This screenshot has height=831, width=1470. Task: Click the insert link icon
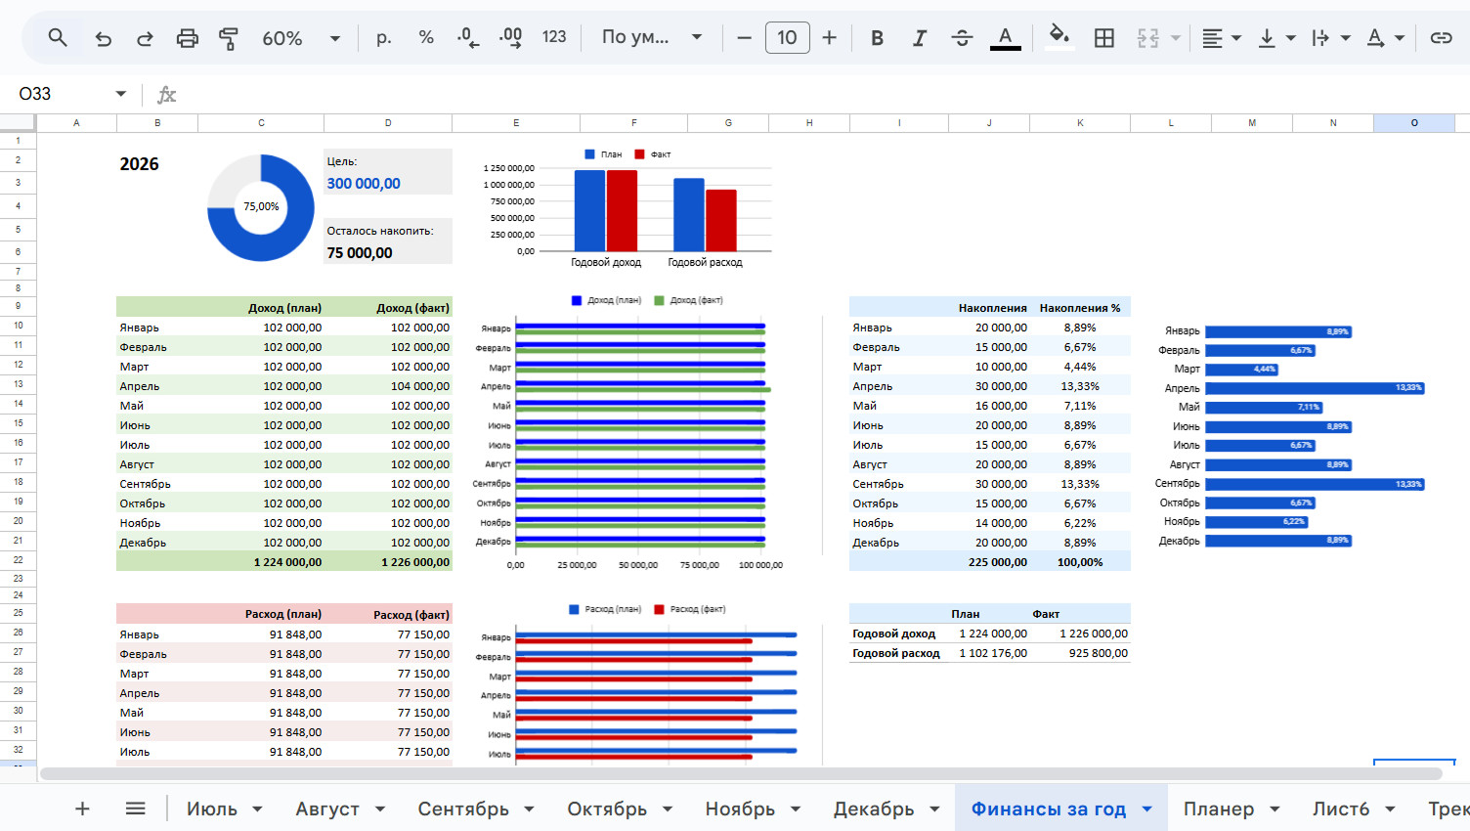(x=1441, y=38)
